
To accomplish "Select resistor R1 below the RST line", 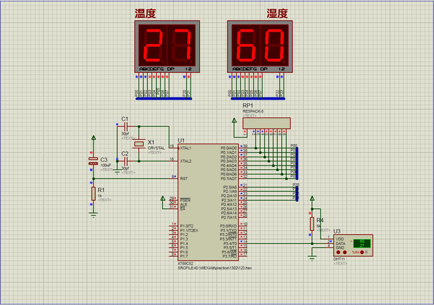I will click(93, 194).
